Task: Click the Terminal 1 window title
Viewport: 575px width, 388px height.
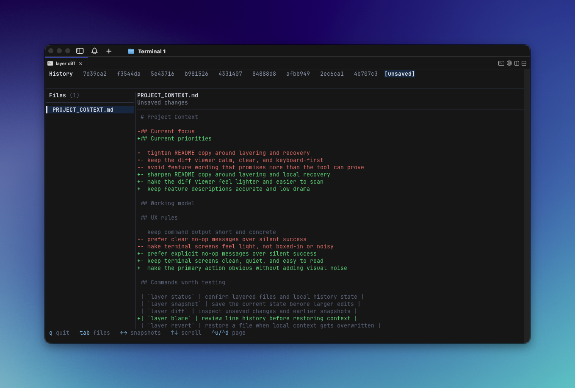Action: [152, 51]
